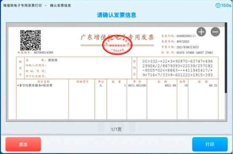Click the vertical scrollbar of invoice preview
Viewport: 233px width, 154px height.
(226, 58)
